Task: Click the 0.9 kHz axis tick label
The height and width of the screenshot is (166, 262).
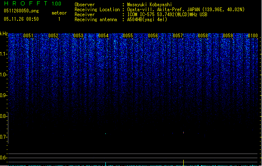Action: click(3, 95)
